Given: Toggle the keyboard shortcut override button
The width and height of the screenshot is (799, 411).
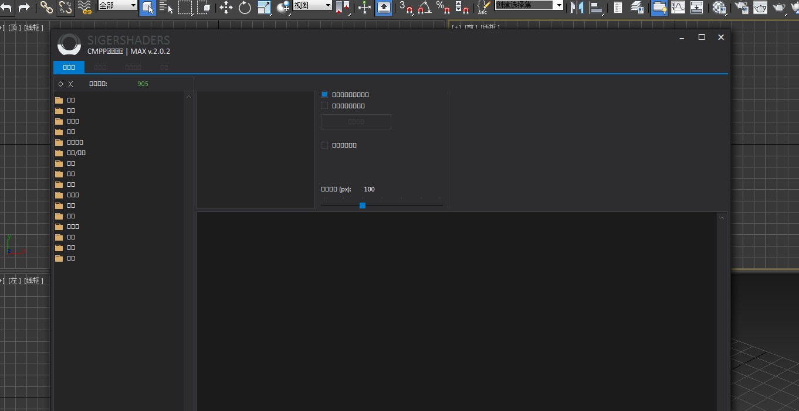Looking at the screenshot, I should 384,8.
